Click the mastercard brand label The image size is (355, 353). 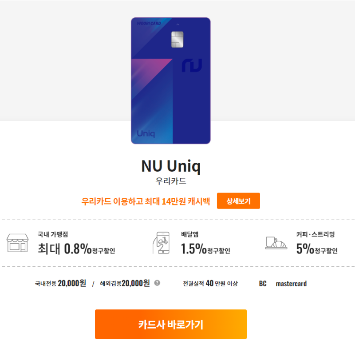click(x=291, y=284)
